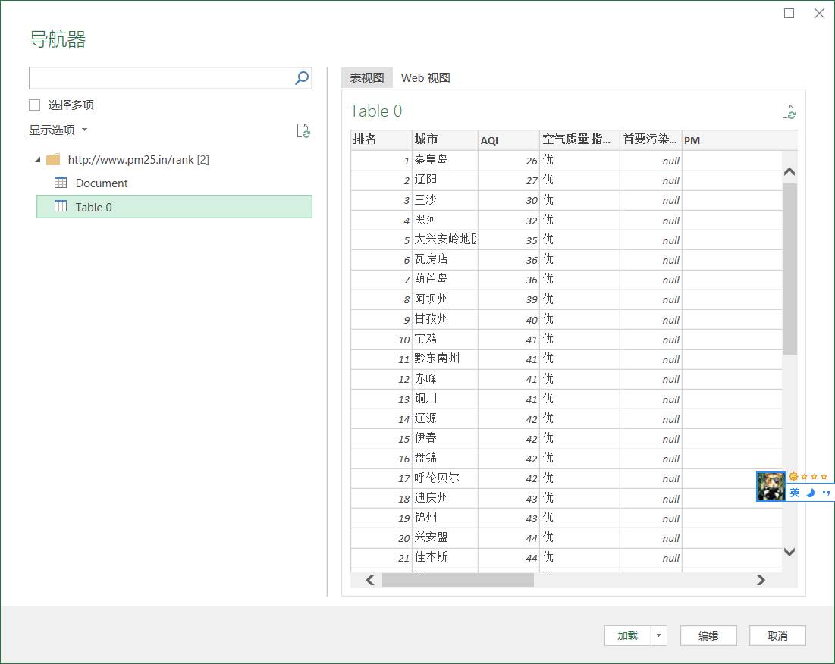Click the 黑河 city cell
The width and height of the screenshot is (835, 664).
[444, 220]
